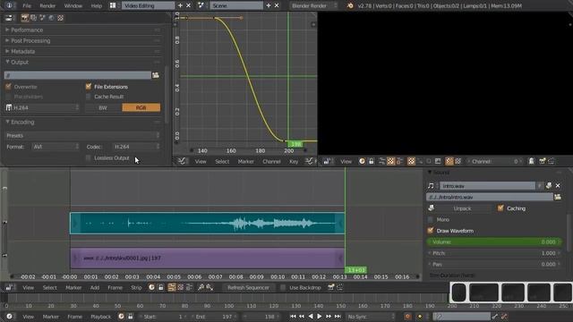Delete Video Editing layout X icon
The width and height of the screenshot is (573, 322).
click(189, 5)
